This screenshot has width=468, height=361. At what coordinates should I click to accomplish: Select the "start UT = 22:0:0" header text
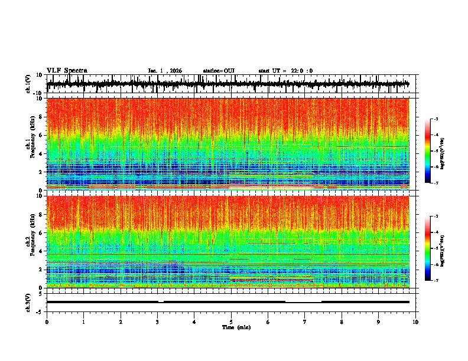(x=285, y=71)
